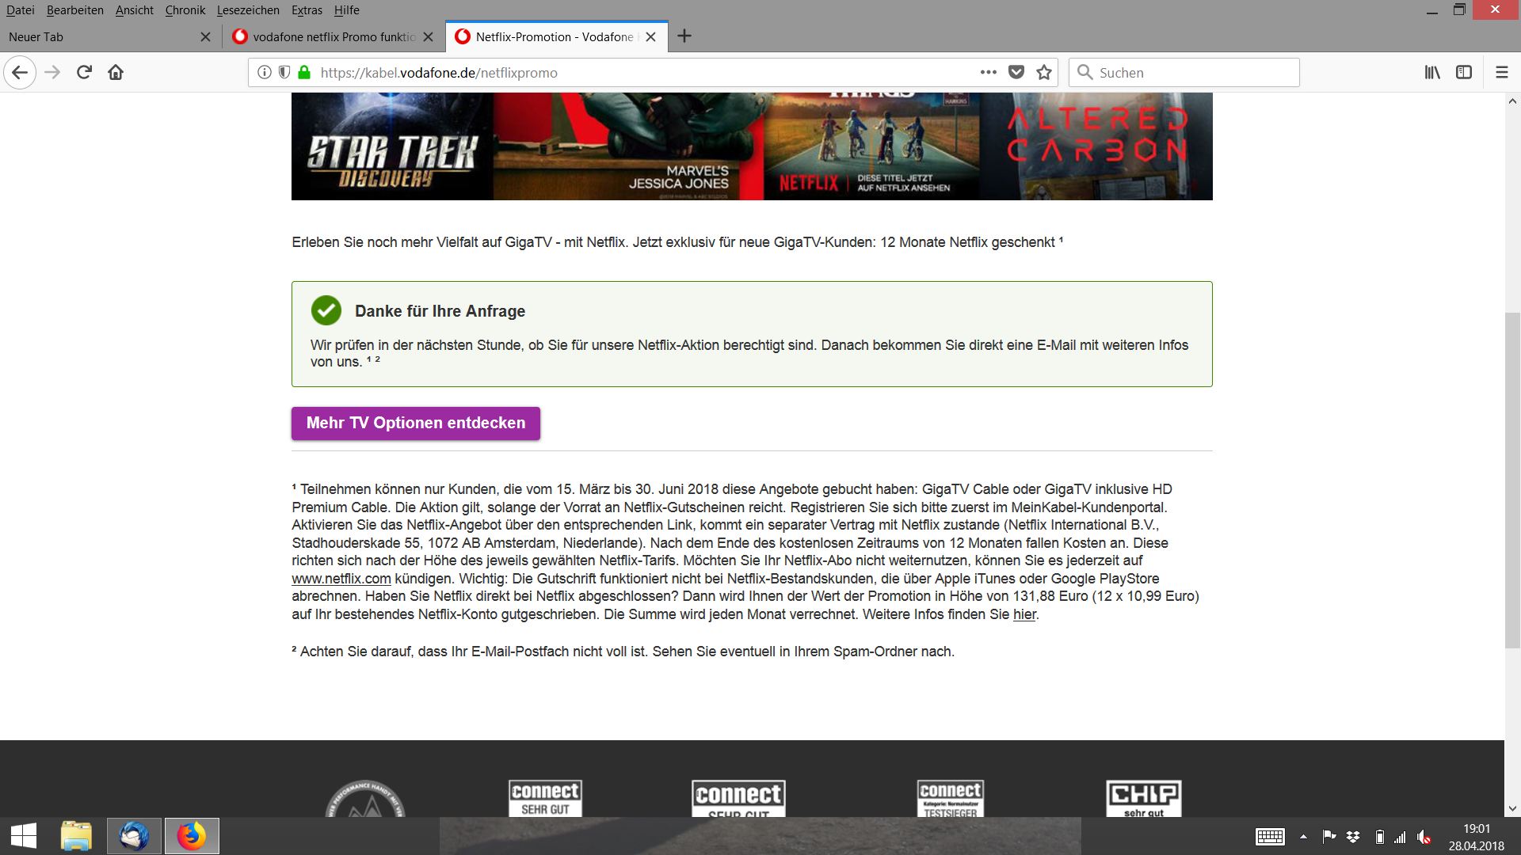Screen dimensions: 1521x855
Task: Expand the page actions three-dot menu
Action: (x=988, y=72)
